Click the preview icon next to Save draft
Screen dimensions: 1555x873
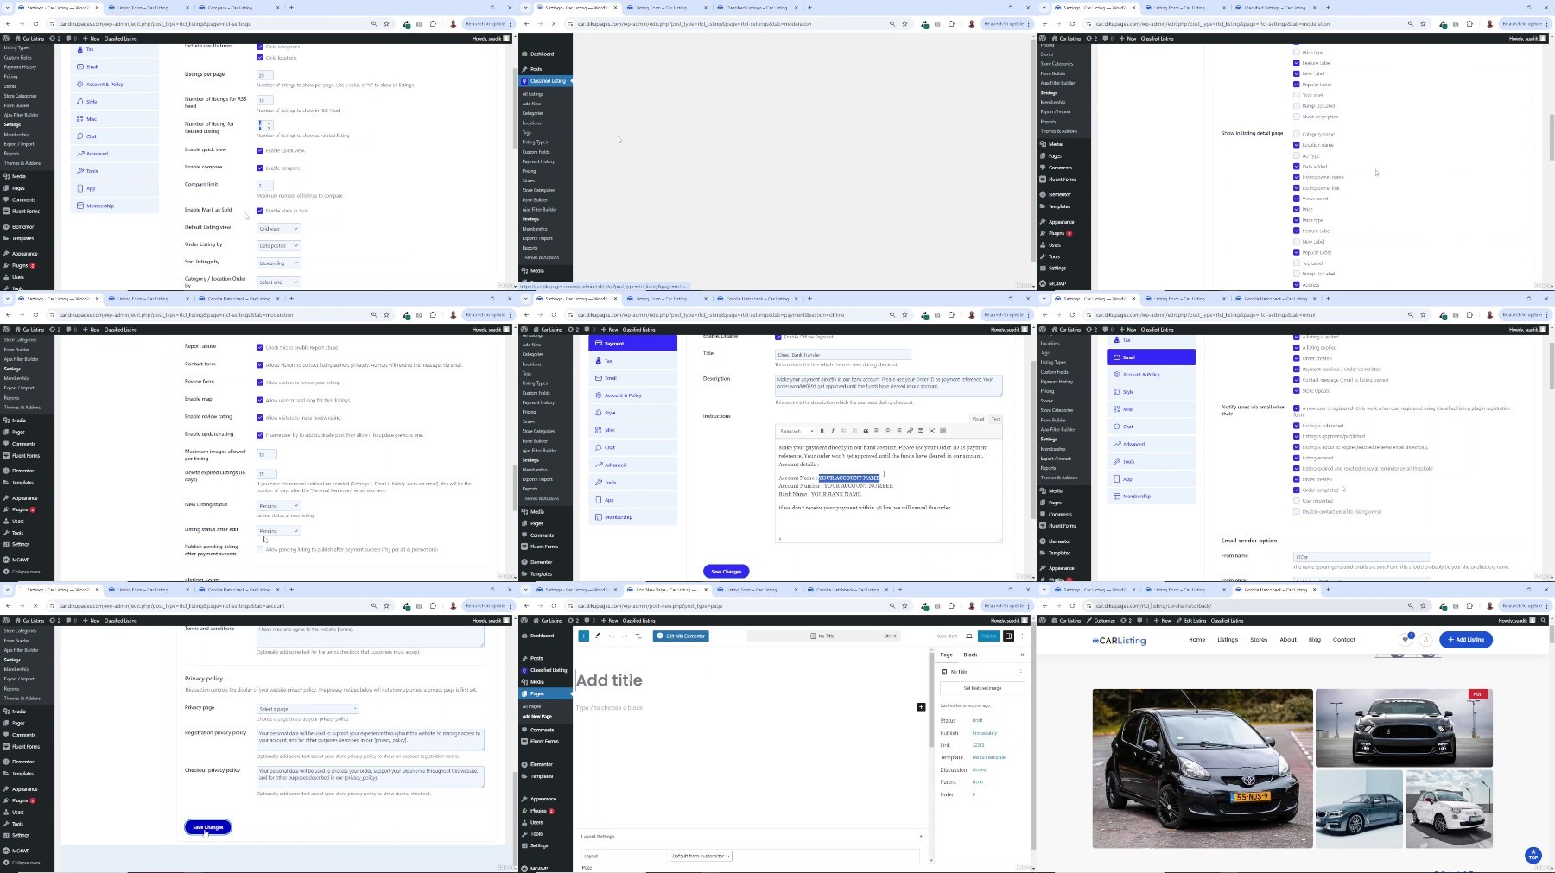point(969,636)
